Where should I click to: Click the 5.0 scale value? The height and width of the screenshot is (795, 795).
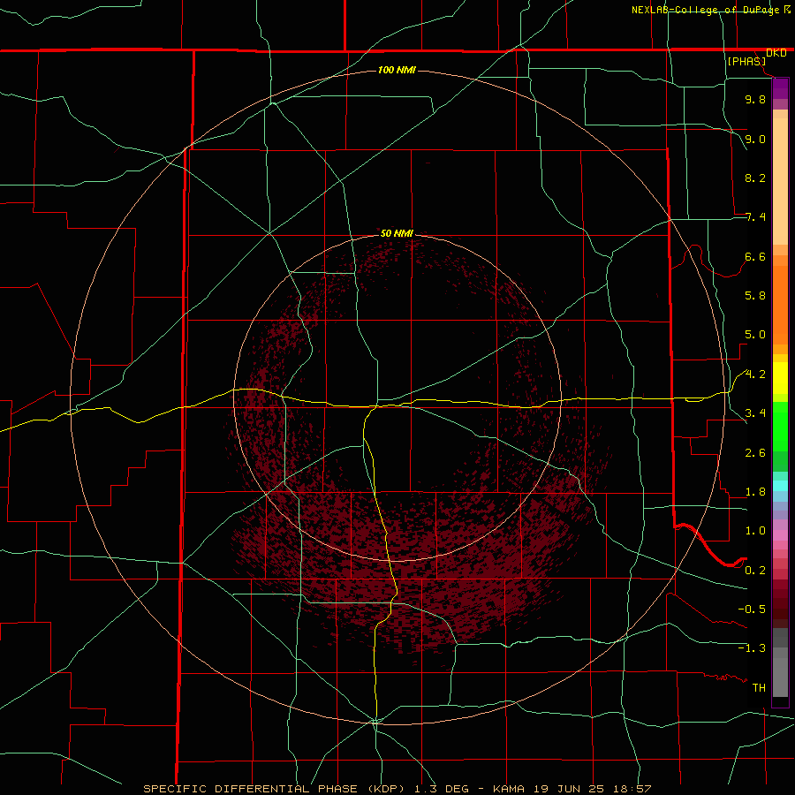[x=755, y=335]
